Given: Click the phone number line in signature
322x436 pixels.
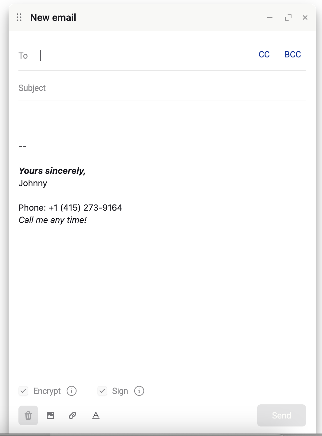Looking at the screenshot, I should 70,208.
